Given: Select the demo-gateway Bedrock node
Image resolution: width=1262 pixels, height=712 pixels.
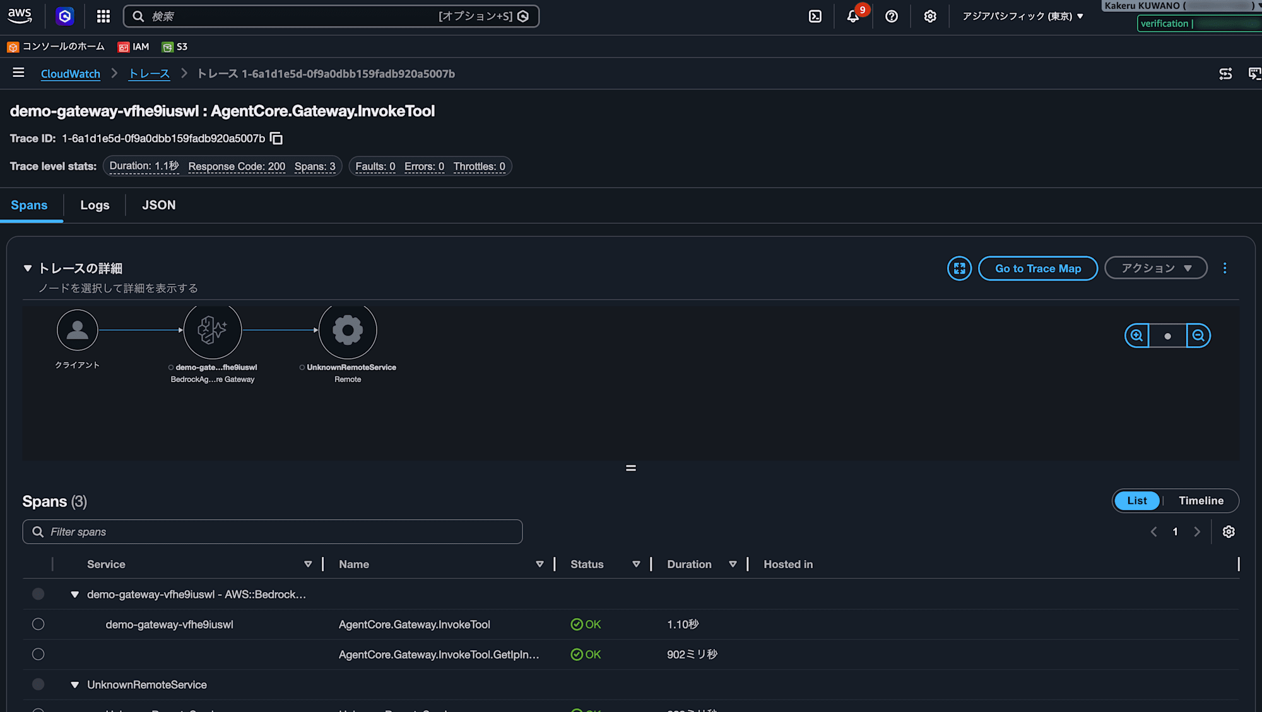Looking at the screenshot, I should tap(213, 330).
